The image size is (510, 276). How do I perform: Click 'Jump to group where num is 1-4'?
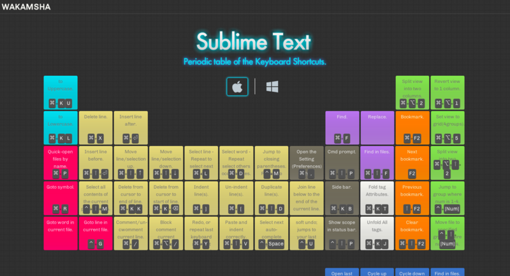coord(448,198)
